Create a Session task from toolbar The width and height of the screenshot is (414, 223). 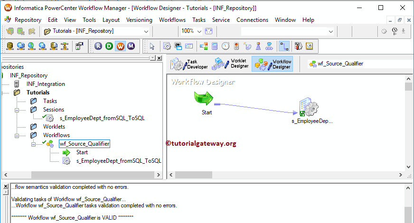pyautogui.click(x=167, y=46)
